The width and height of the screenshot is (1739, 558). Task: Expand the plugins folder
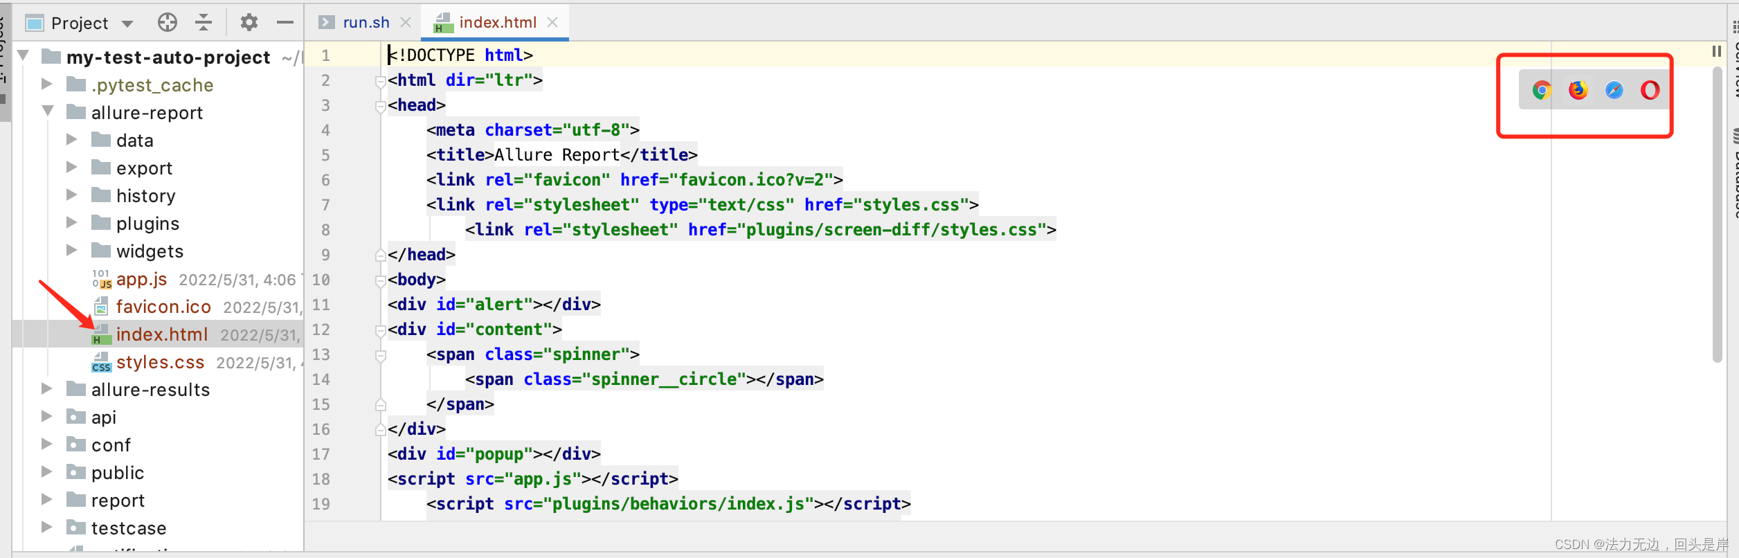point(71,222)
